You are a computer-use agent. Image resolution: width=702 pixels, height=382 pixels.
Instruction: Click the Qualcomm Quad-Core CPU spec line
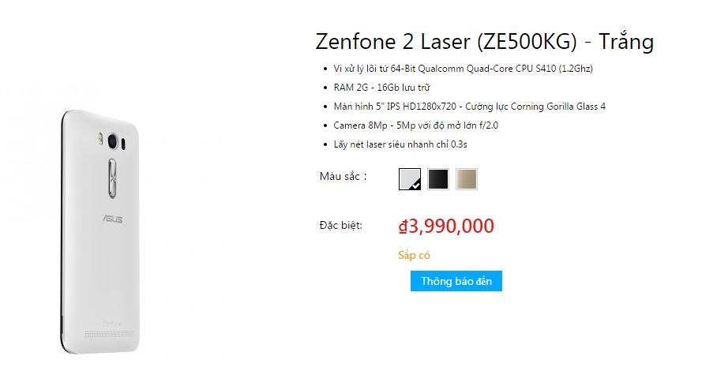[464, 69]
